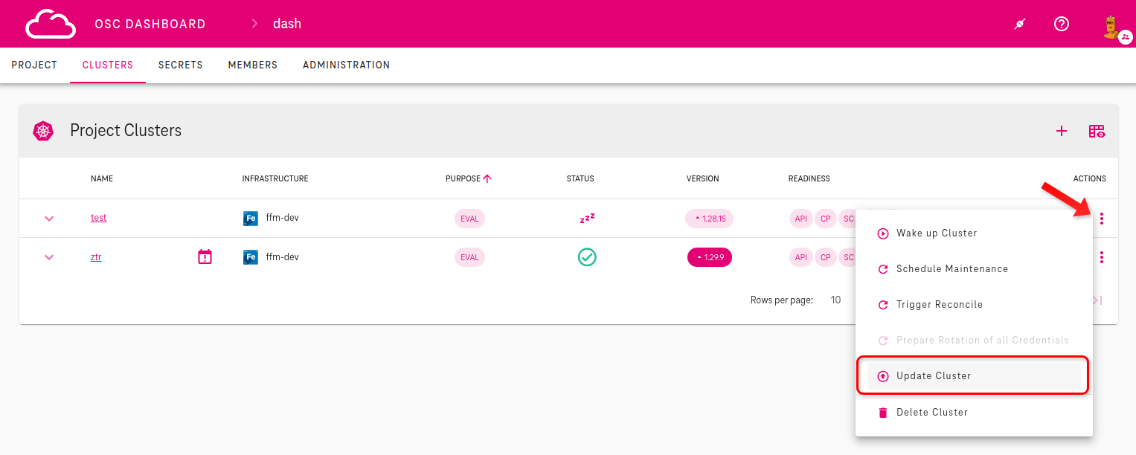The height and width of the screenshot is (455, 1136).
Task: Click version 1.29.9 chip button
Action: 710,257
